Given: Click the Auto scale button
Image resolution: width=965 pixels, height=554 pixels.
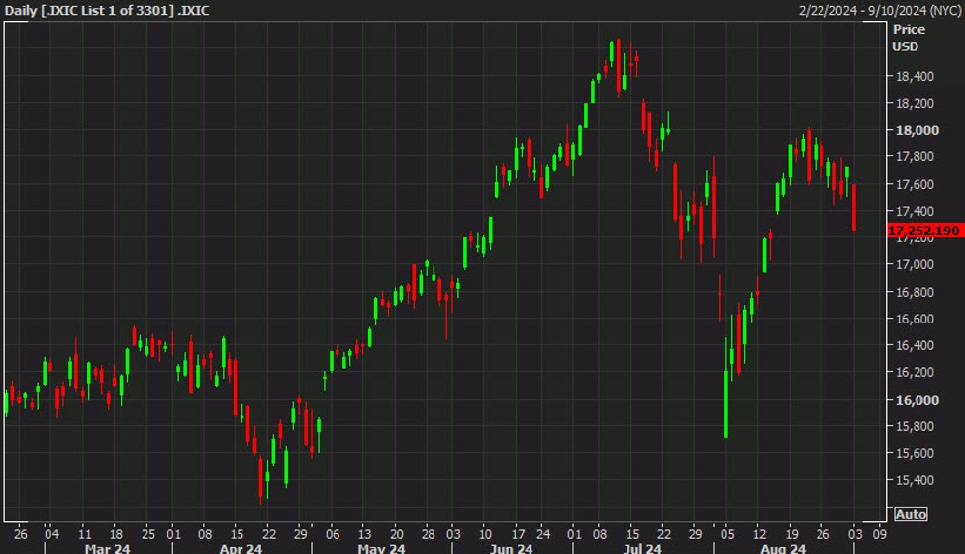Looking at the screenshot, I should (911, 514).
